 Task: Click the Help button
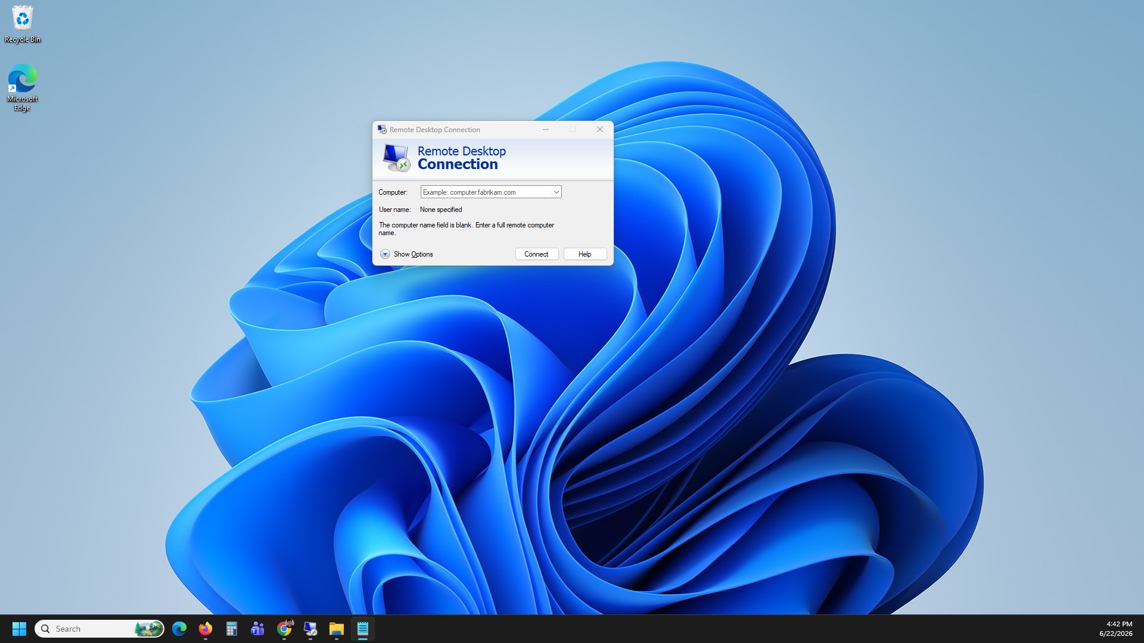pyautogui.click(x=585, y=254)
